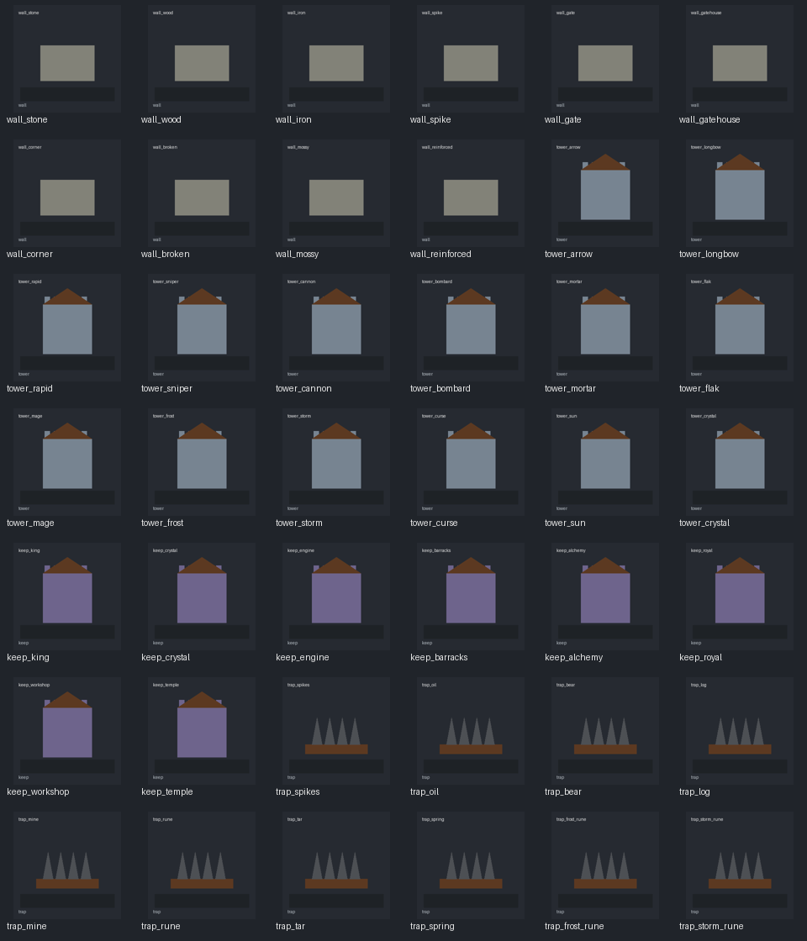
Task: Click the wall_reinforced filename label
Action: (x=440, y=254)
